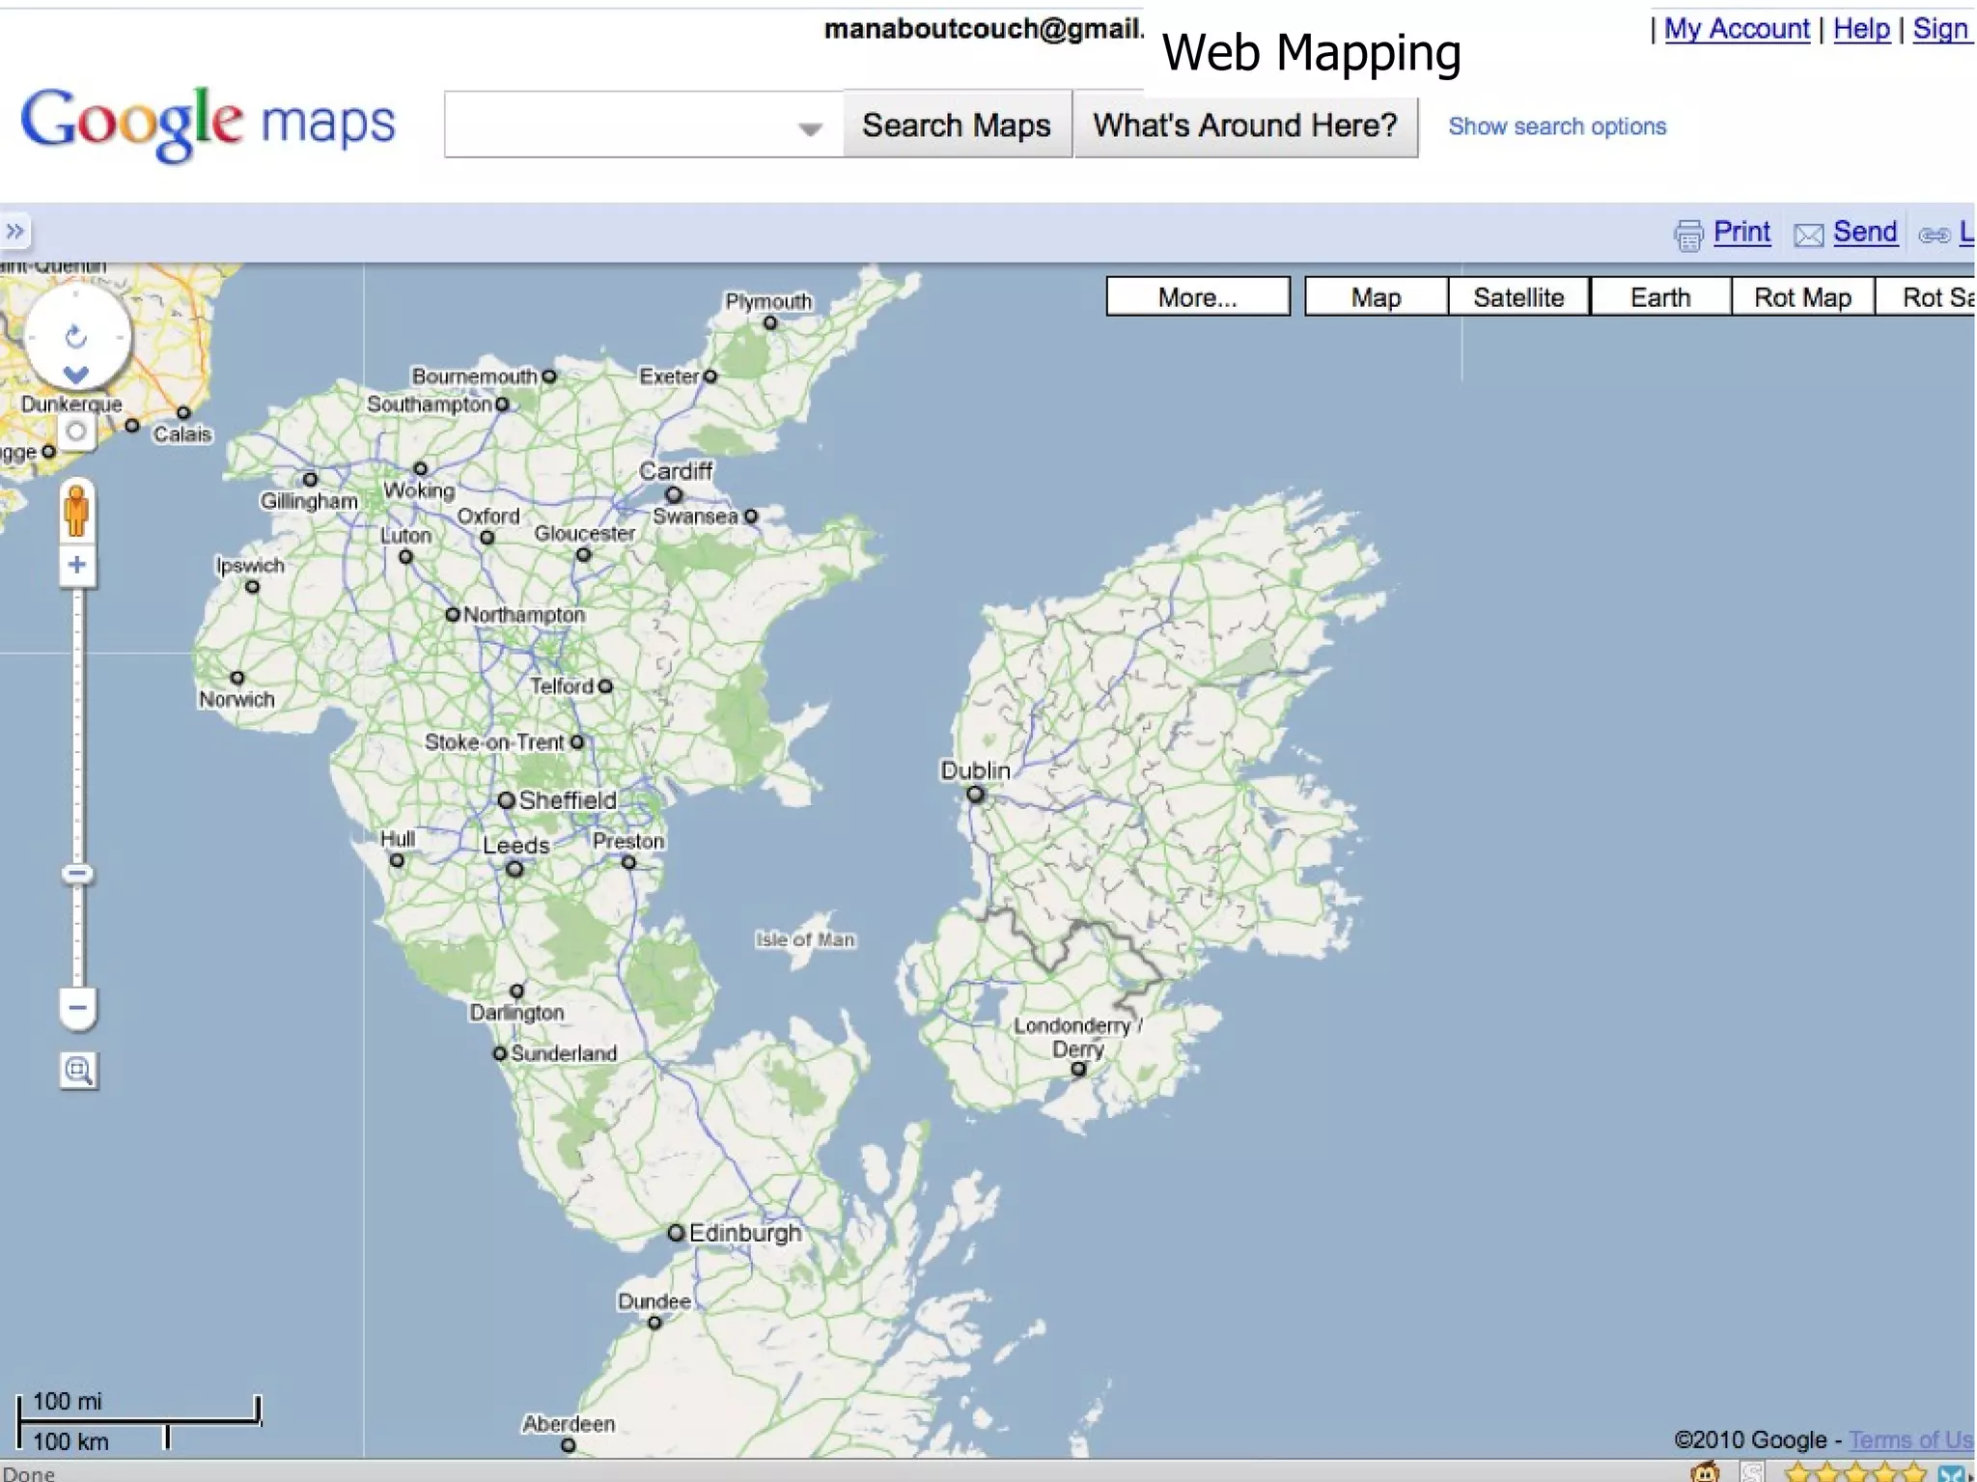Click Show search options link
This screenshot has height=1482, width=1977.
click(x=1556, y=126)
